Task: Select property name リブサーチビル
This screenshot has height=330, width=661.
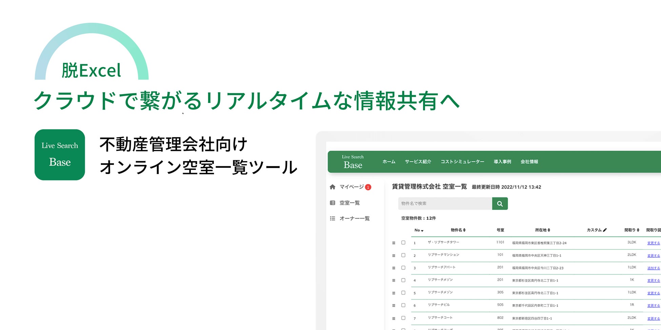Action: [x=439, y=305]
